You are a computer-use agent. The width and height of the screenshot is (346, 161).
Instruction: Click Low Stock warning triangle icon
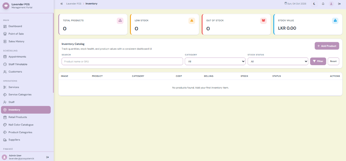(192, 21)
